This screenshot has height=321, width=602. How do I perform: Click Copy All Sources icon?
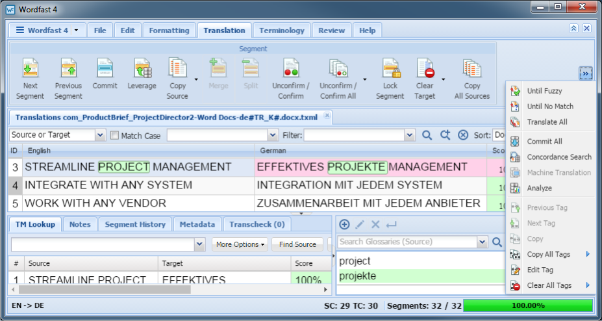click(x=472, y=68)
